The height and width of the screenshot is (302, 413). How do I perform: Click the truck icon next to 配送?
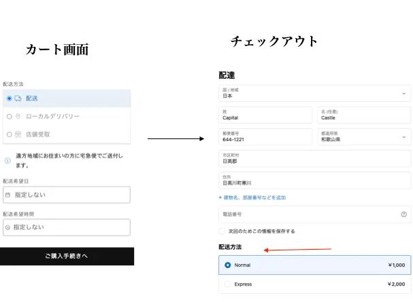click(18, 98)
